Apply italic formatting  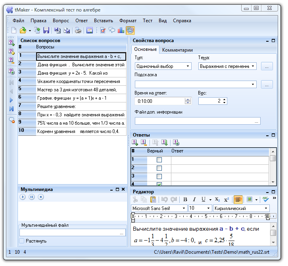[x=194, y=199]
